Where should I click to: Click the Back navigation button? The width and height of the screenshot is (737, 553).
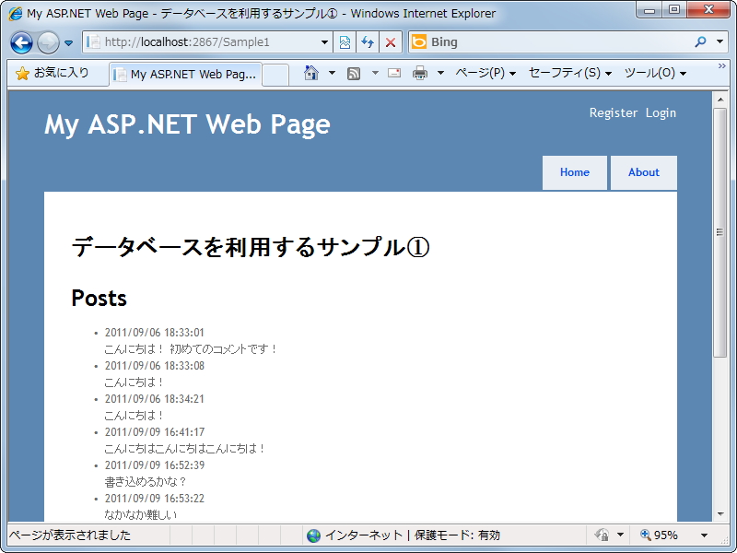[x=20, y=41]
